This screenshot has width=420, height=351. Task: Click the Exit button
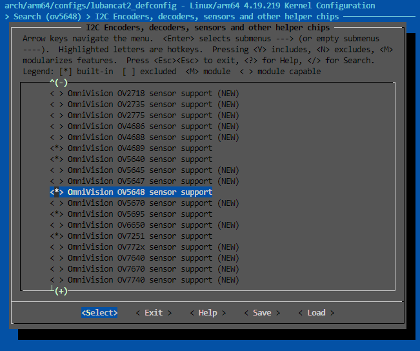[x=154, y=313]
